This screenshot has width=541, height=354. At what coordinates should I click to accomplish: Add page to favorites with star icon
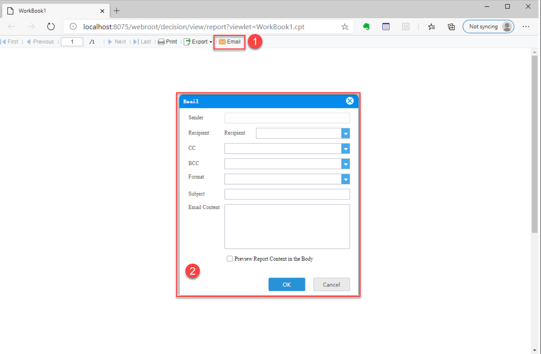click(345, 27)
